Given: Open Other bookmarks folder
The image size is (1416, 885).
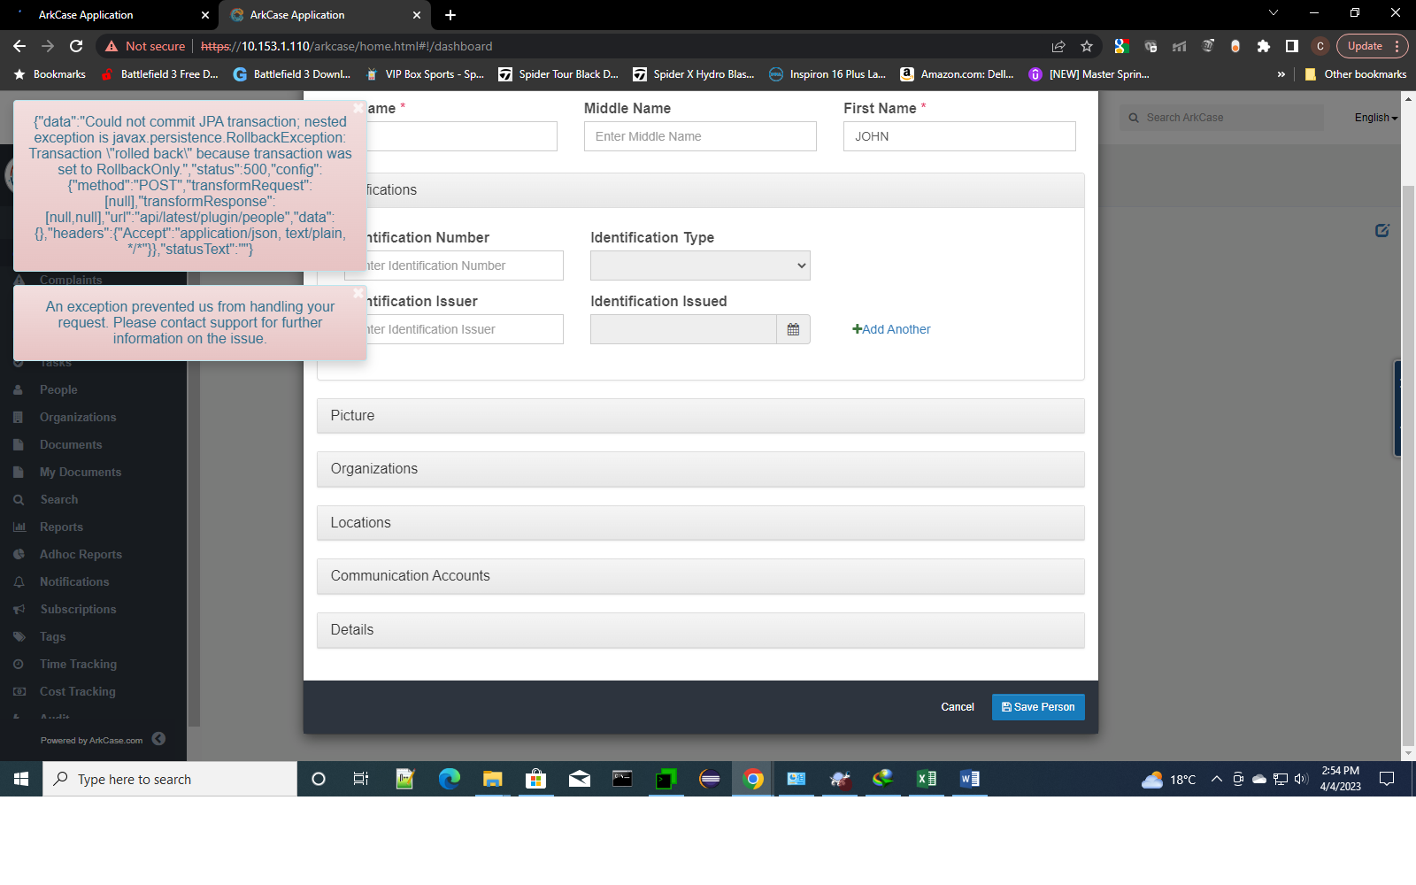Looking at the screenshot, I should pos(1355,74).
